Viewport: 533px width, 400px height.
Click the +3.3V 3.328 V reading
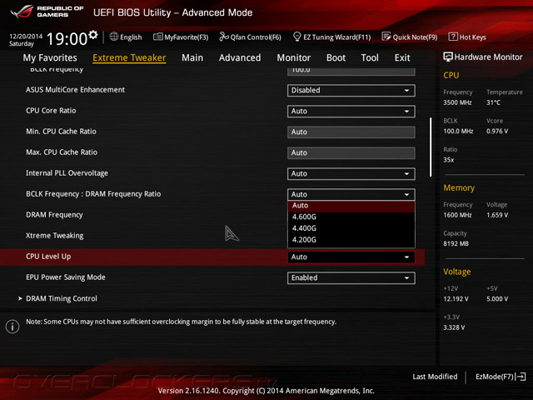pyautogui.click(x=454, y=327)
